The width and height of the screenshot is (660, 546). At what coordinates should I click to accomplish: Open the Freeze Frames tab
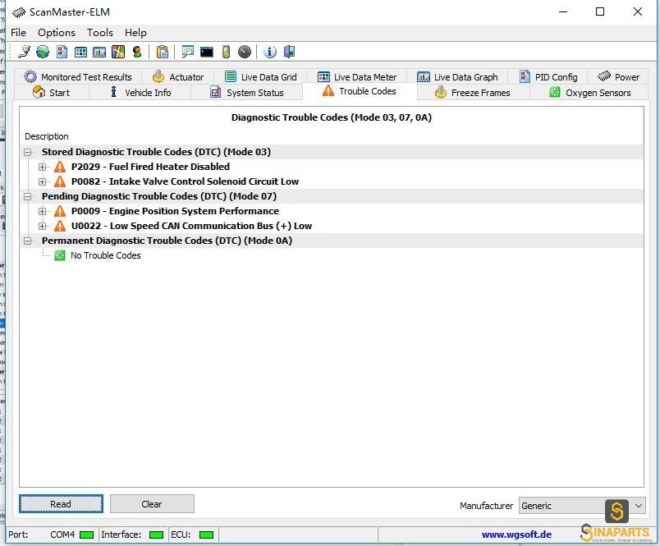[x=473, y=93]
